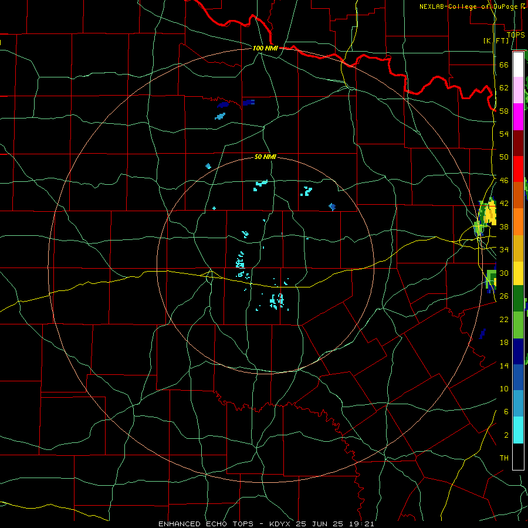Click the TH legend label
528x528 pixels.
click(x=504, y=458)
